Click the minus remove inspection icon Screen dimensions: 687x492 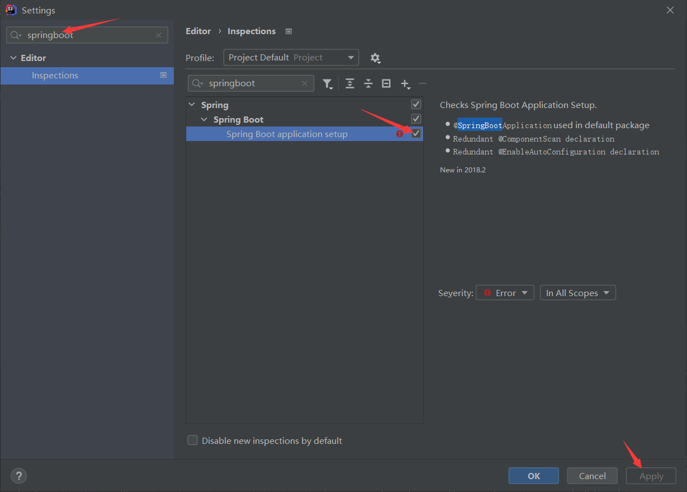[x=423, y=83]
